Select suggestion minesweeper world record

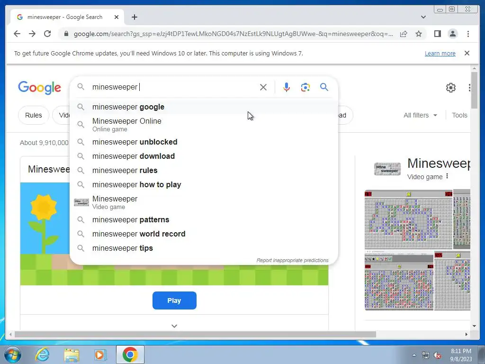click(204, 234)
